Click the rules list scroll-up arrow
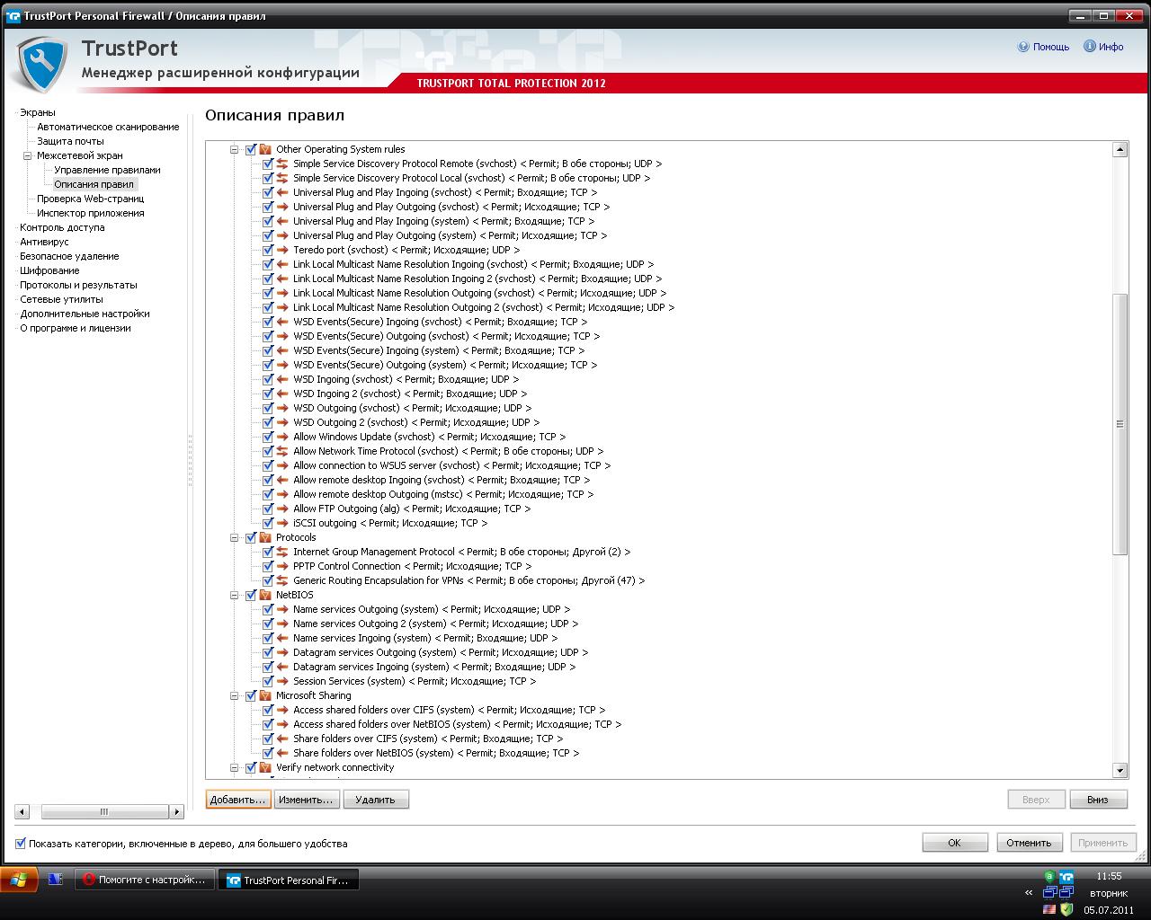The width and height of the screenshot is (1151, 920). click(x=1120, y=149)
